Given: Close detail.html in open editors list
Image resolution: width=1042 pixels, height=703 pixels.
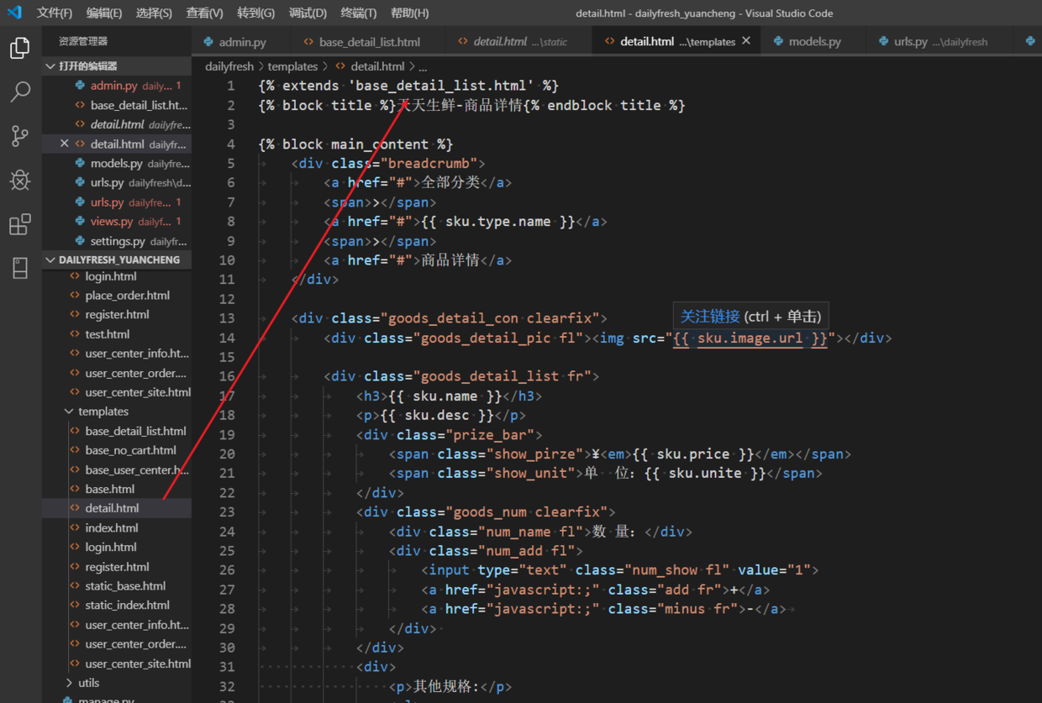Looking at the screenshot, I should 64,144.
